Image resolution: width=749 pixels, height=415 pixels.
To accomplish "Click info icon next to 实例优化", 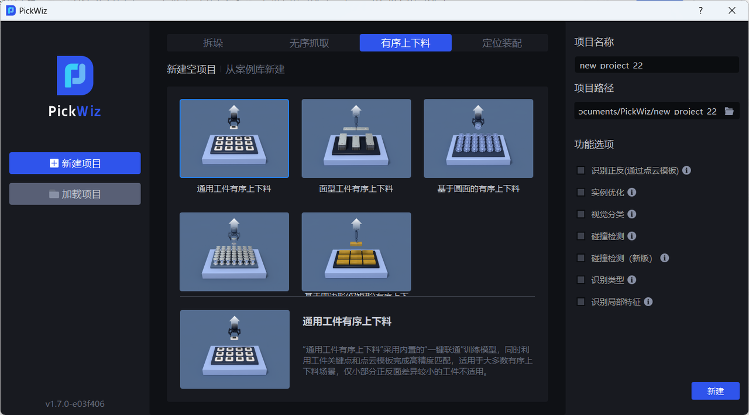I will tap(632, 192).
